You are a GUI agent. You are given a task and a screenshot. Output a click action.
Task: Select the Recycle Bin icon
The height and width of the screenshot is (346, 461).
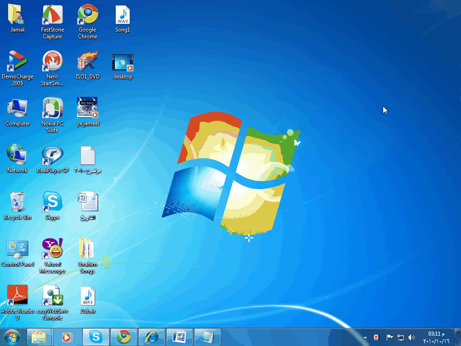[18, 202]
